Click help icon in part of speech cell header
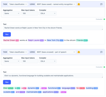Image resolution: width=106 pixels, height=97 pixels. [101, 52]
